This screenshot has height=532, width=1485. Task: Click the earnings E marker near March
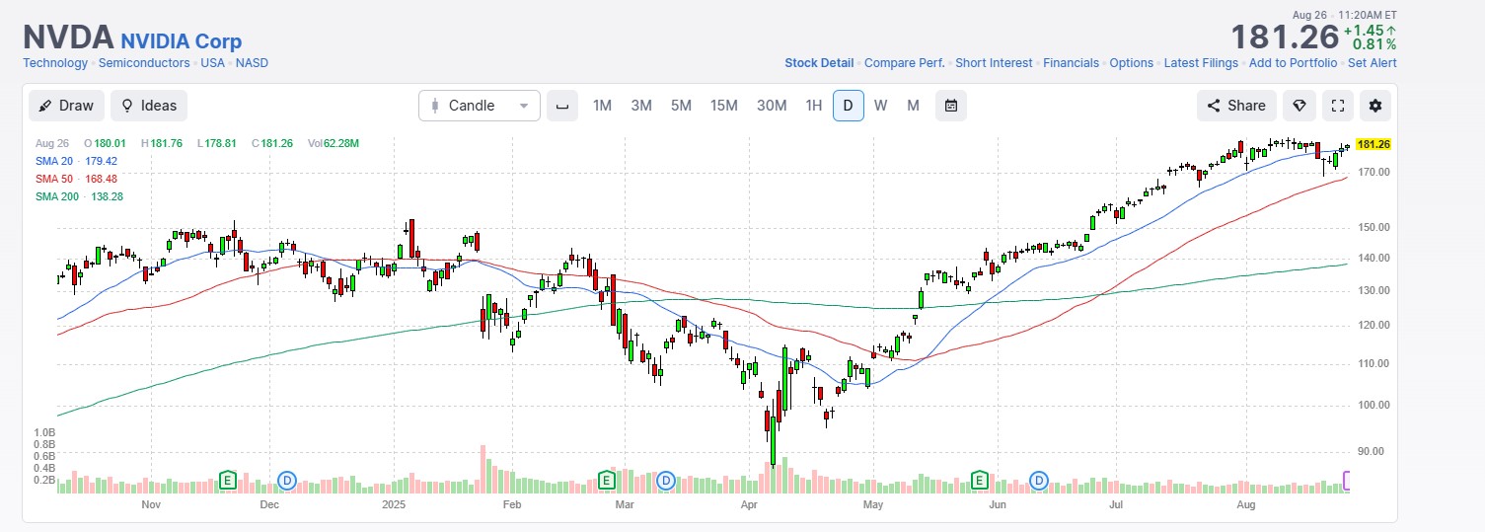(607, 481)
